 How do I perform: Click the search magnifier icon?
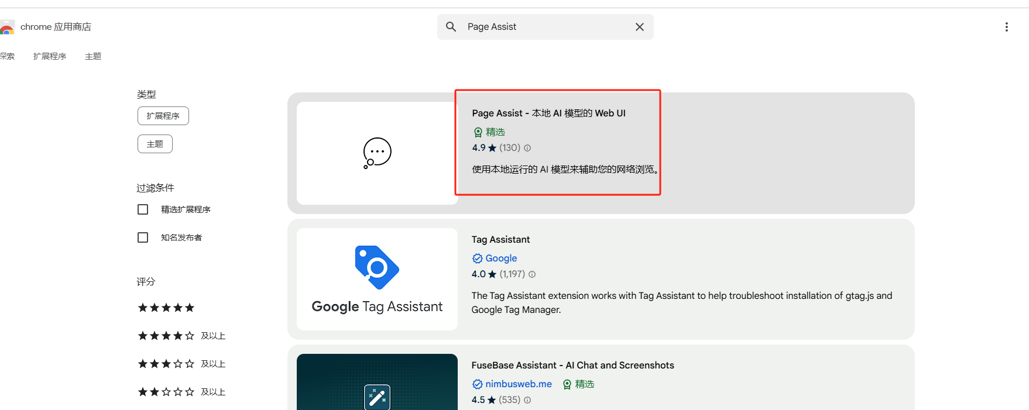[x=451, y=27]
